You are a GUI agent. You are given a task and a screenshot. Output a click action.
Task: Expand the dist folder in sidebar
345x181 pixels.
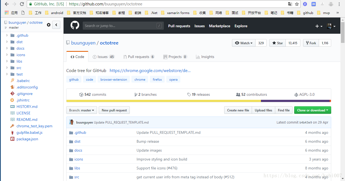7,42
